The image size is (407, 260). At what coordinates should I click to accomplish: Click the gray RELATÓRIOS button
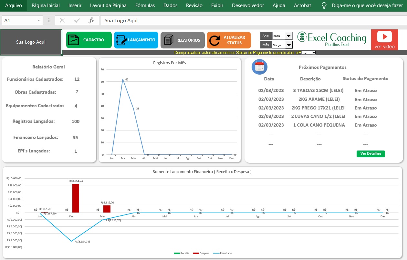[x=183, y=40]
